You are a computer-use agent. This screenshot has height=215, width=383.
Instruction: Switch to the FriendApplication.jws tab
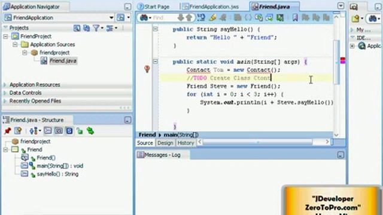tap(211, 7)
